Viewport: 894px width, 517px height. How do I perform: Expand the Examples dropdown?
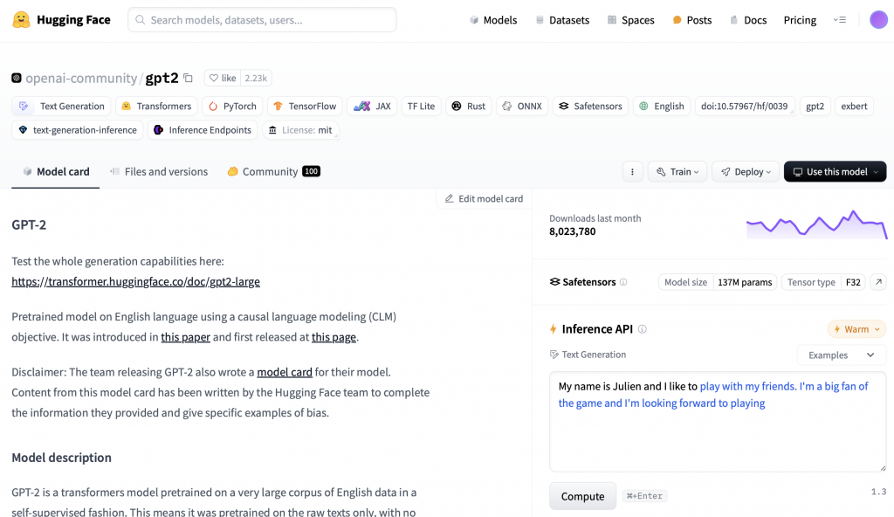tap(841, 355)
